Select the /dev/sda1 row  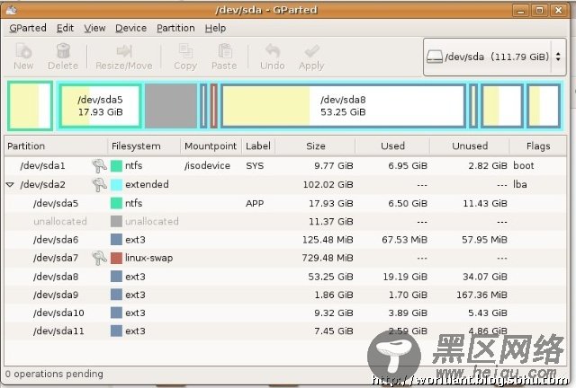tap(285, 166)
